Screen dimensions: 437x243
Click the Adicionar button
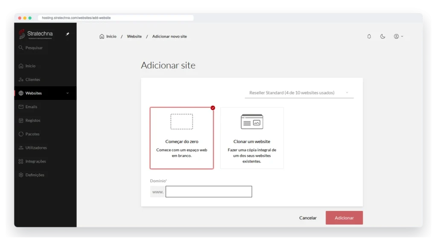[344, 218]
